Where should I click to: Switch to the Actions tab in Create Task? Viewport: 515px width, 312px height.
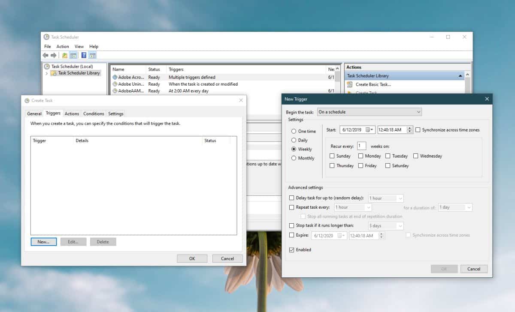[72, 114]
